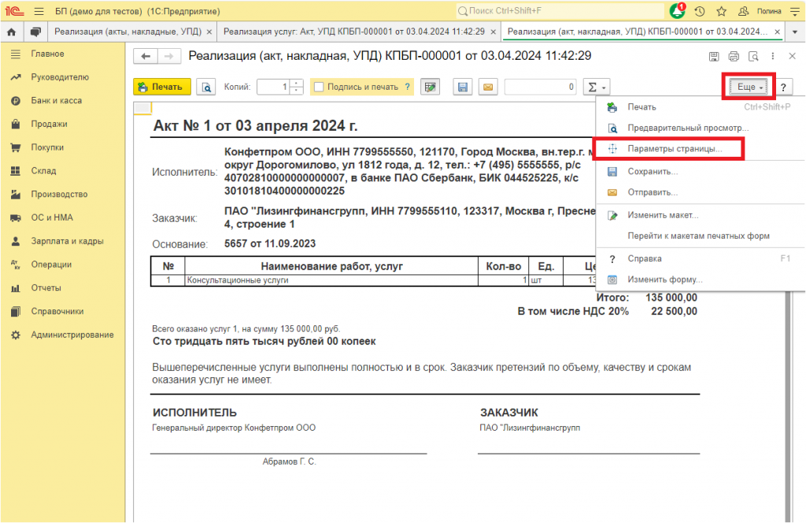This screenshot has height=523, width=806.
Task: Switch to Реализация услуг: Акт, УПД tab
Action: 354,32
